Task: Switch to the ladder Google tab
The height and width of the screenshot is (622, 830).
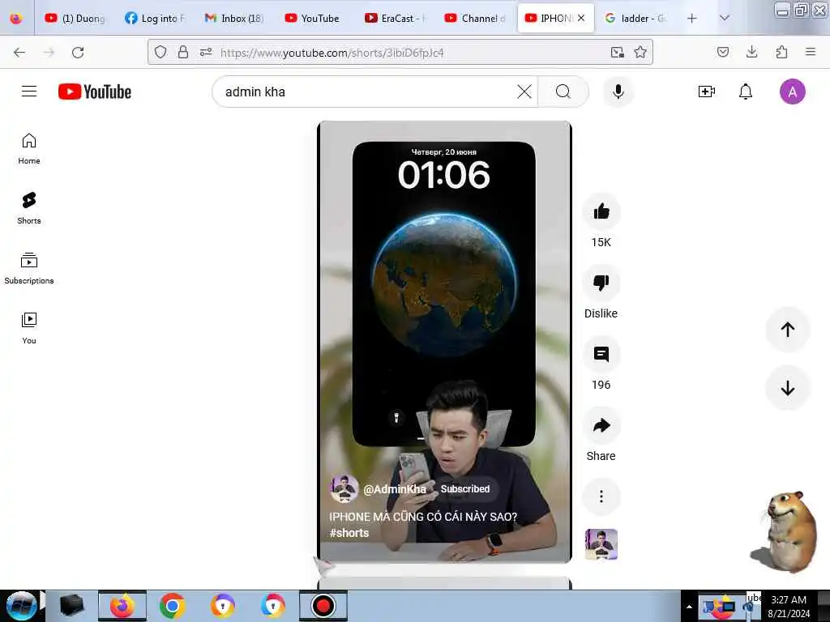Action: click(x=635, y=18)
